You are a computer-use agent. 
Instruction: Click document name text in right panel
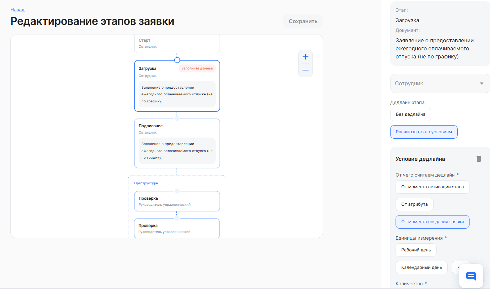coord(435,49)
